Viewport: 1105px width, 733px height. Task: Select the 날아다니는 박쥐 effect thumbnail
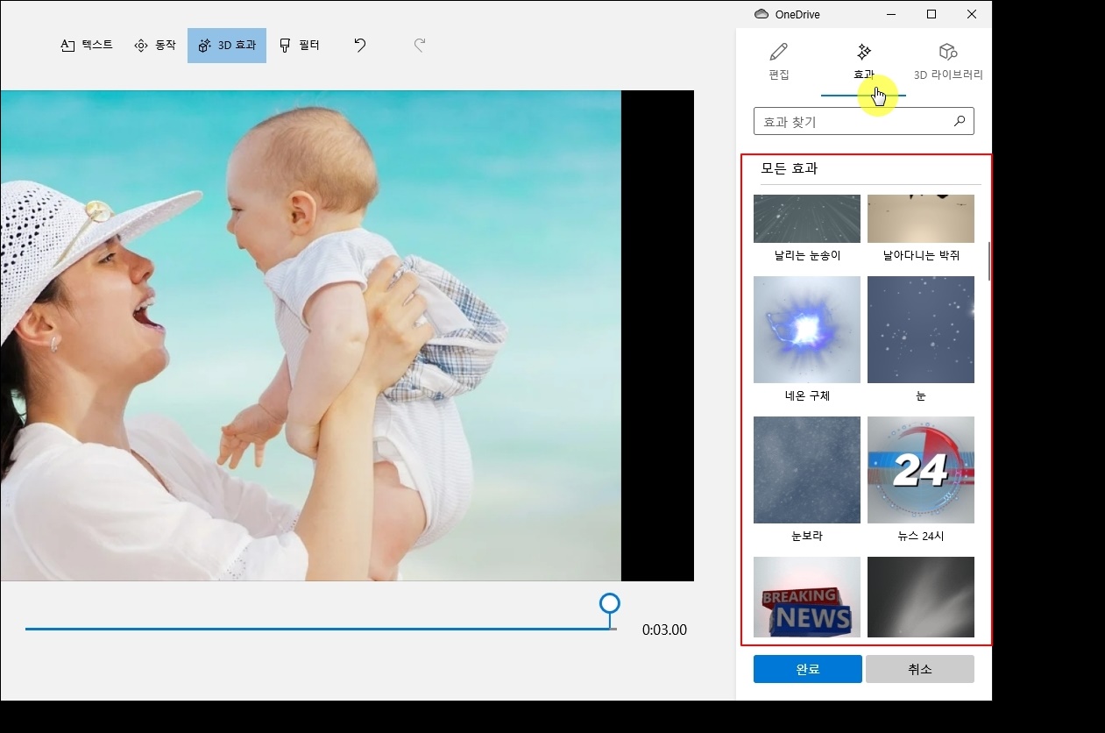point(921,218)
